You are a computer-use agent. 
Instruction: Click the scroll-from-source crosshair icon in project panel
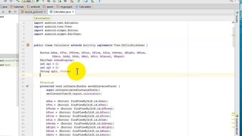(3, 12)
